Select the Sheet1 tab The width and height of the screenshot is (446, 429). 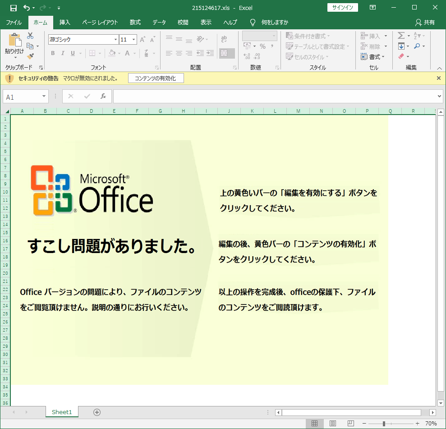62,412
